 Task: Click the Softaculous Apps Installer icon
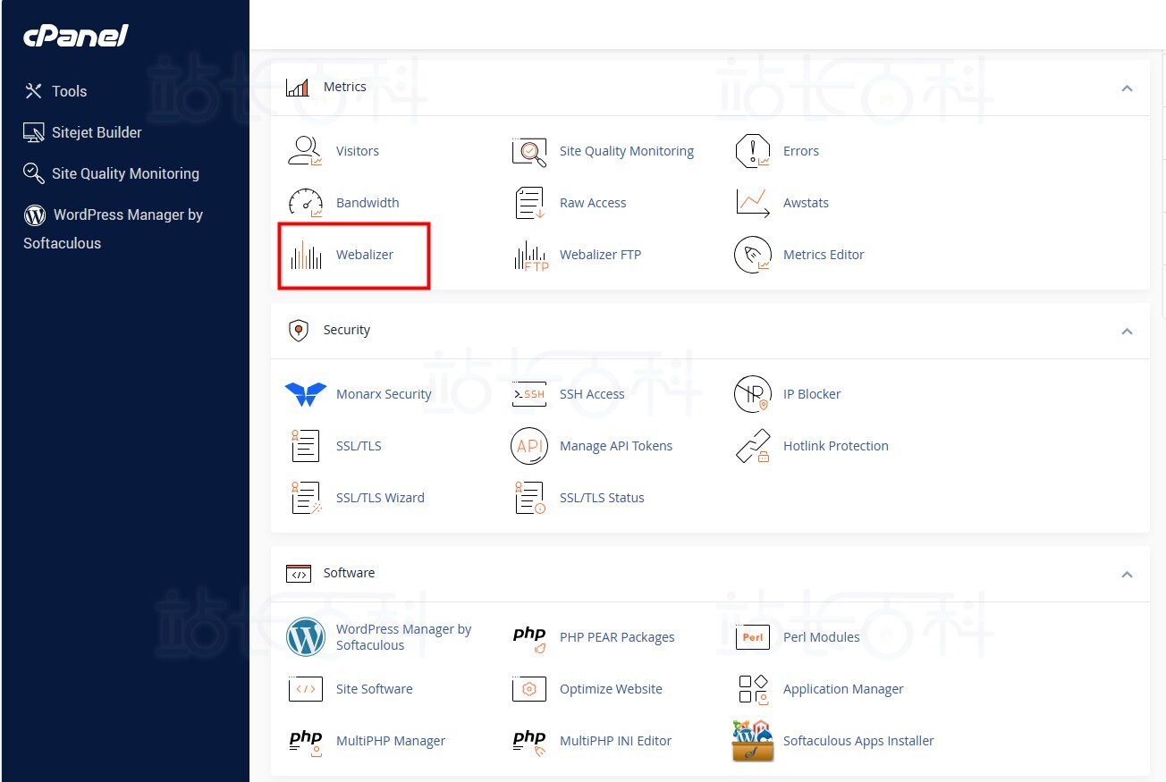pyautogui.click(x=752, y=741)
